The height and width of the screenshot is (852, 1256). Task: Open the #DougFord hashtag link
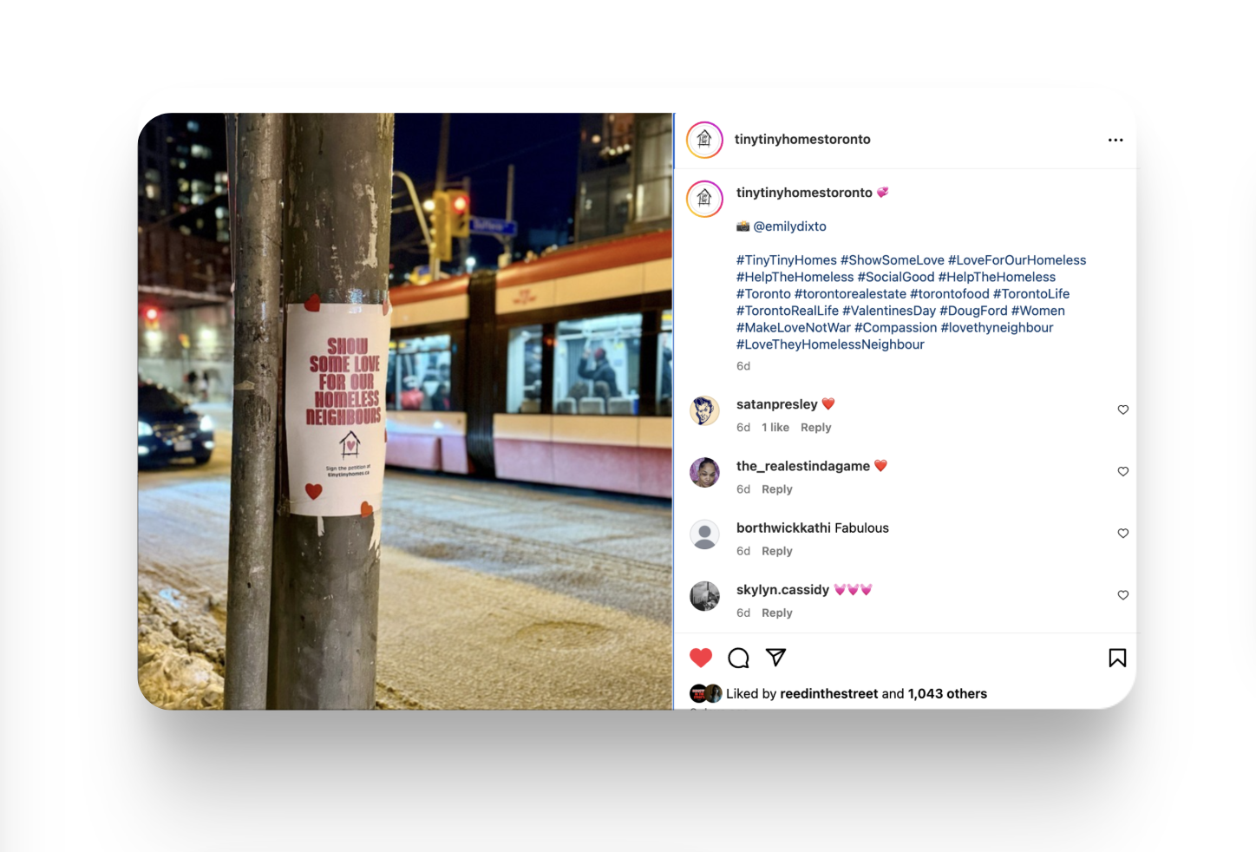tap(973, 311)
